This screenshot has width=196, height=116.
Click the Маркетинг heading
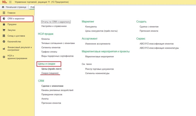[x=88, y=21]
